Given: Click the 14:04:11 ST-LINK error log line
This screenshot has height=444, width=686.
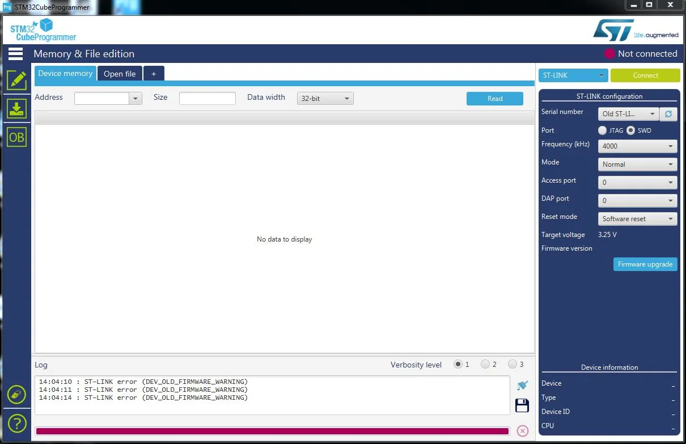Looking at the screenshot, I should pyautogui.click(x=143, y=390).
